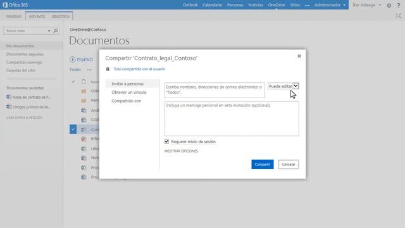Expand the Administrador menu
Image resolution: width=405 pixels, height=228 pixels.
(x=330, y=5)
